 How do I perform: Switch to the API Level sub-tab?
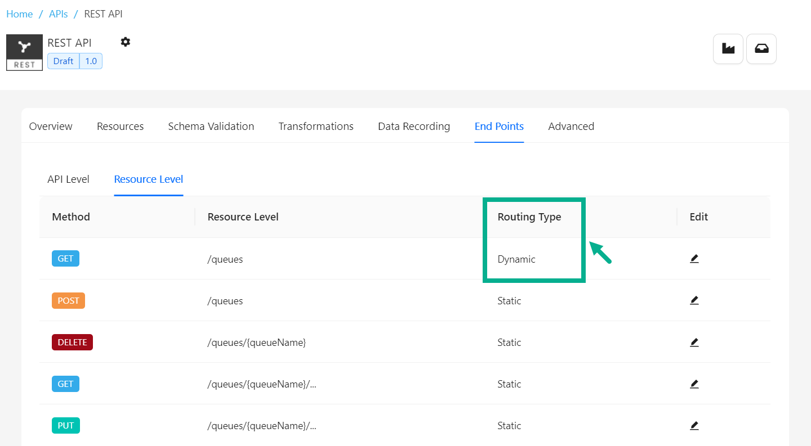click(x=68, y=179)
